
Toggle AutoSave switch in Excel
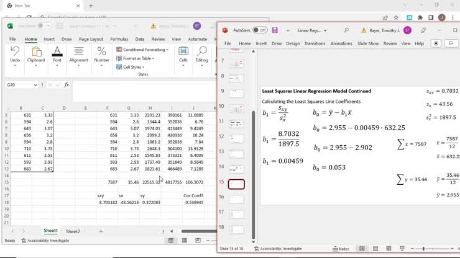(45, 26)
